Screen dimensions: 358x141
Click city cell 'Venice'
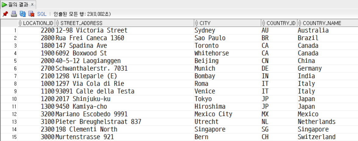[x=227, y=91]
